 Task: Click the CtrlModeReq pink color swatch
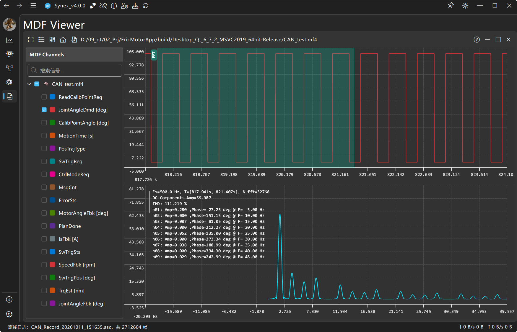point(53,174)
